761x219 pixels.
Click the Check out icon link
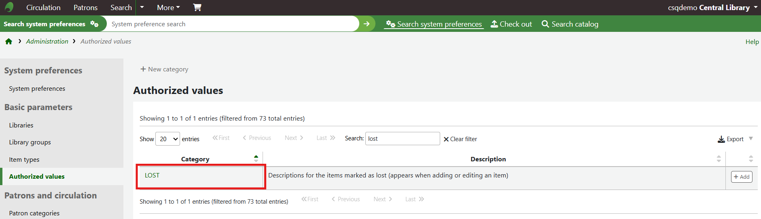point(511,24)
